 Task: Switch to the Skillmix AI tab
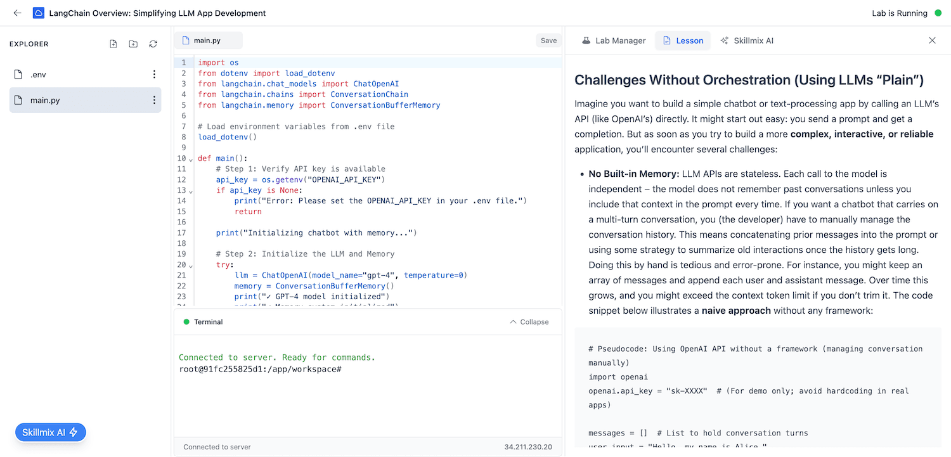[x=747, y=41]
